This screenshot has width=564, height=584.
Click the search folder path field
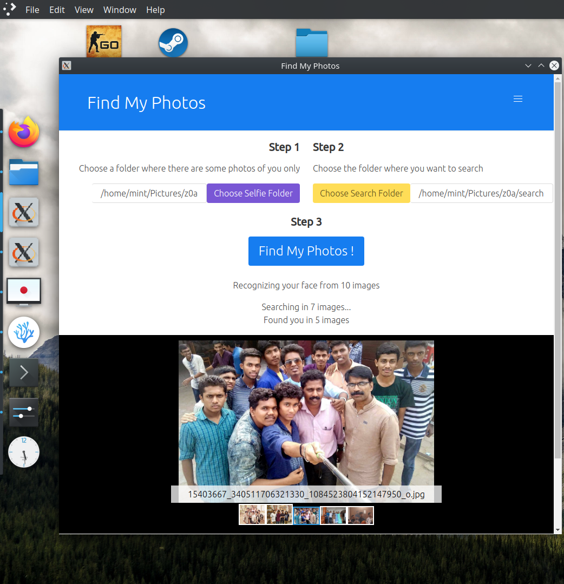pos(481,193)
